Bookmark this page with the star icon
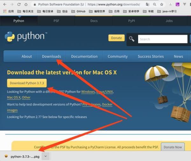 (x=162, y=4)
